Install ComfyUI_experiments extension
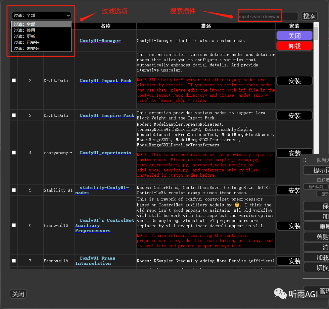The height and width of the screenshot is (309, 329). [294, 153]
